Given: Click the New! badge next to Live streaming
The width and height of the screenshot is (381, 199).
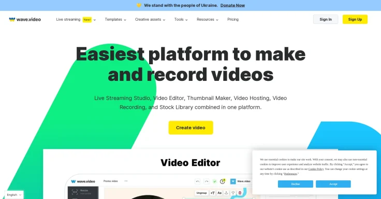Looking at the screenshot, I should point(87,20).
